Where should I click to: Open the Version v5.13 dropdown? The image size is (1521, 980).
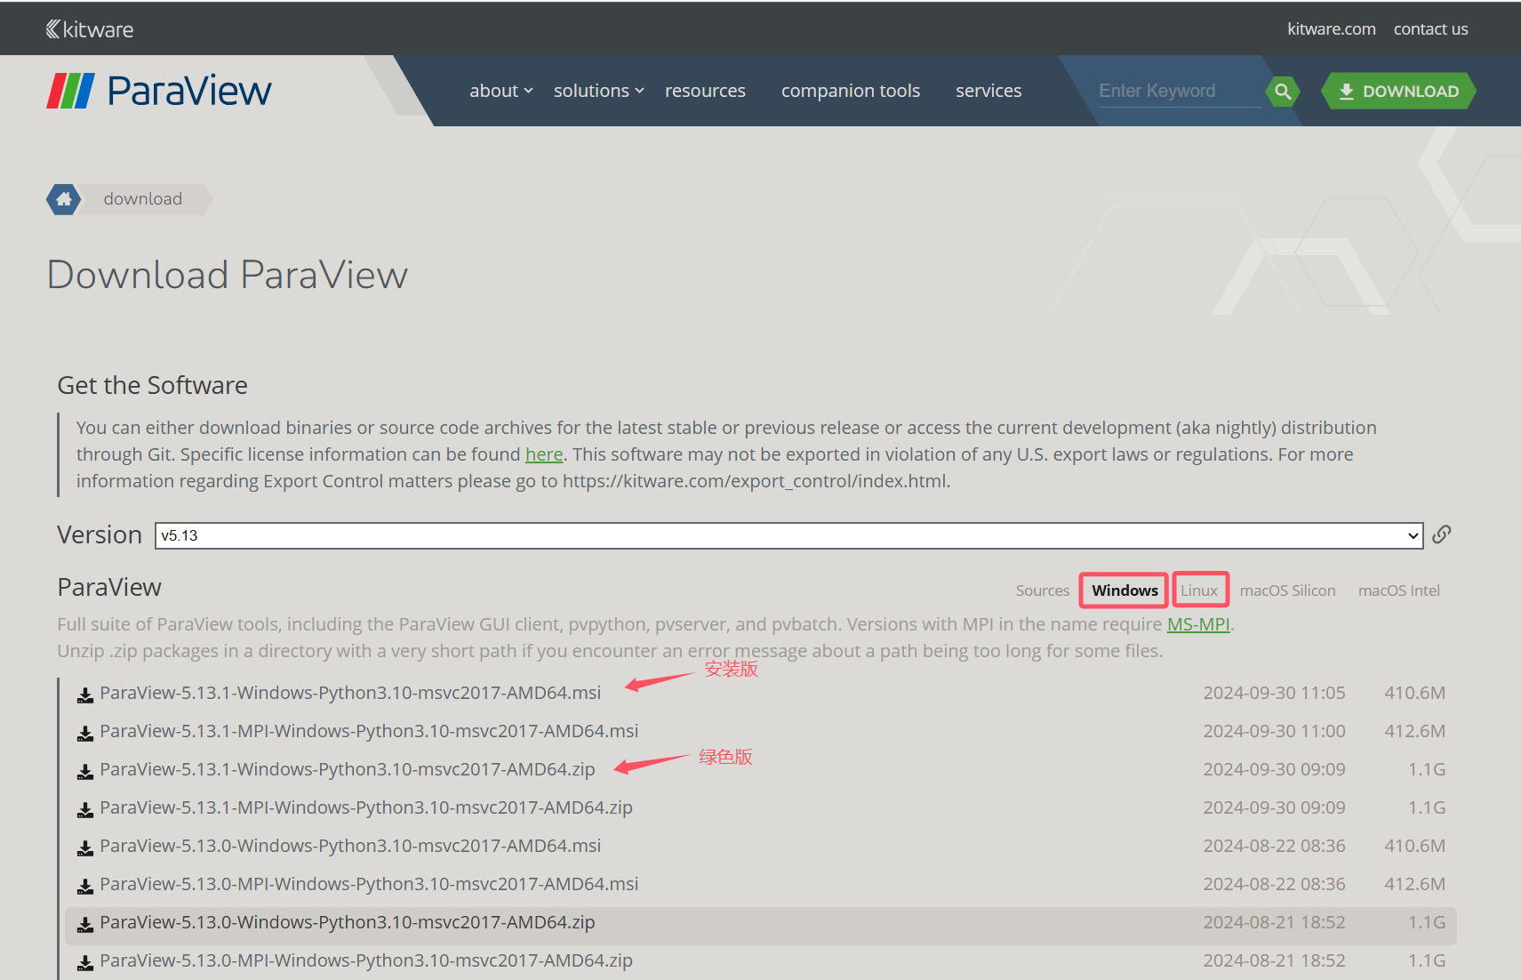point(789,535)
